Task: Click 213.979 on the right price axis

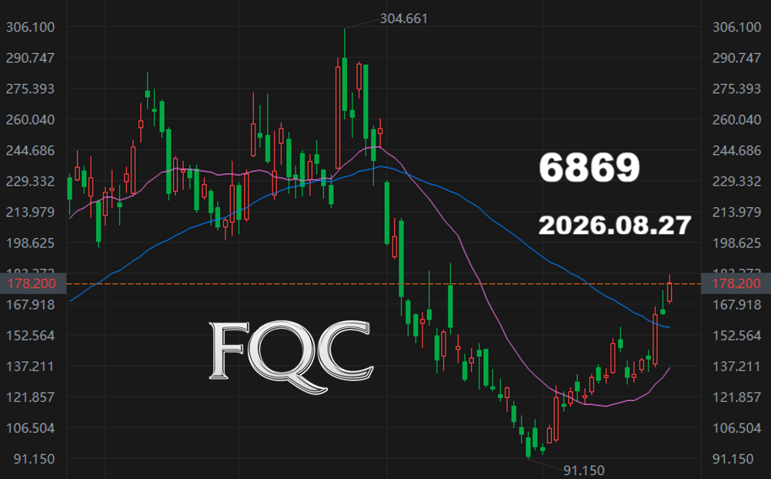Action: (736, 213)
